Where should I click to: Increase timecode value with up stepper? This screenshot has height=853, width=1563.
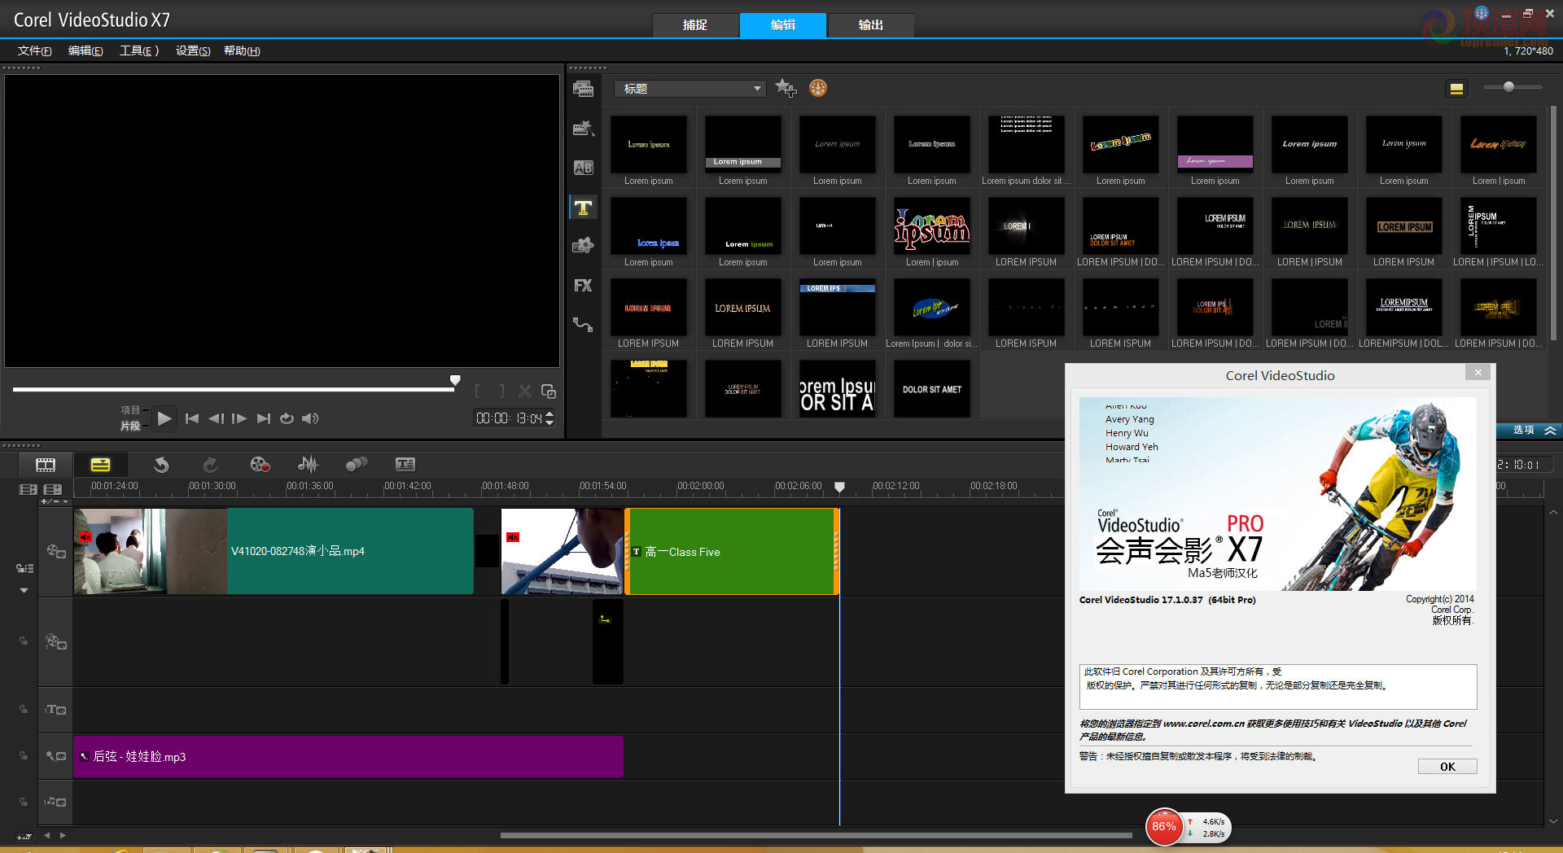[549, 413]
